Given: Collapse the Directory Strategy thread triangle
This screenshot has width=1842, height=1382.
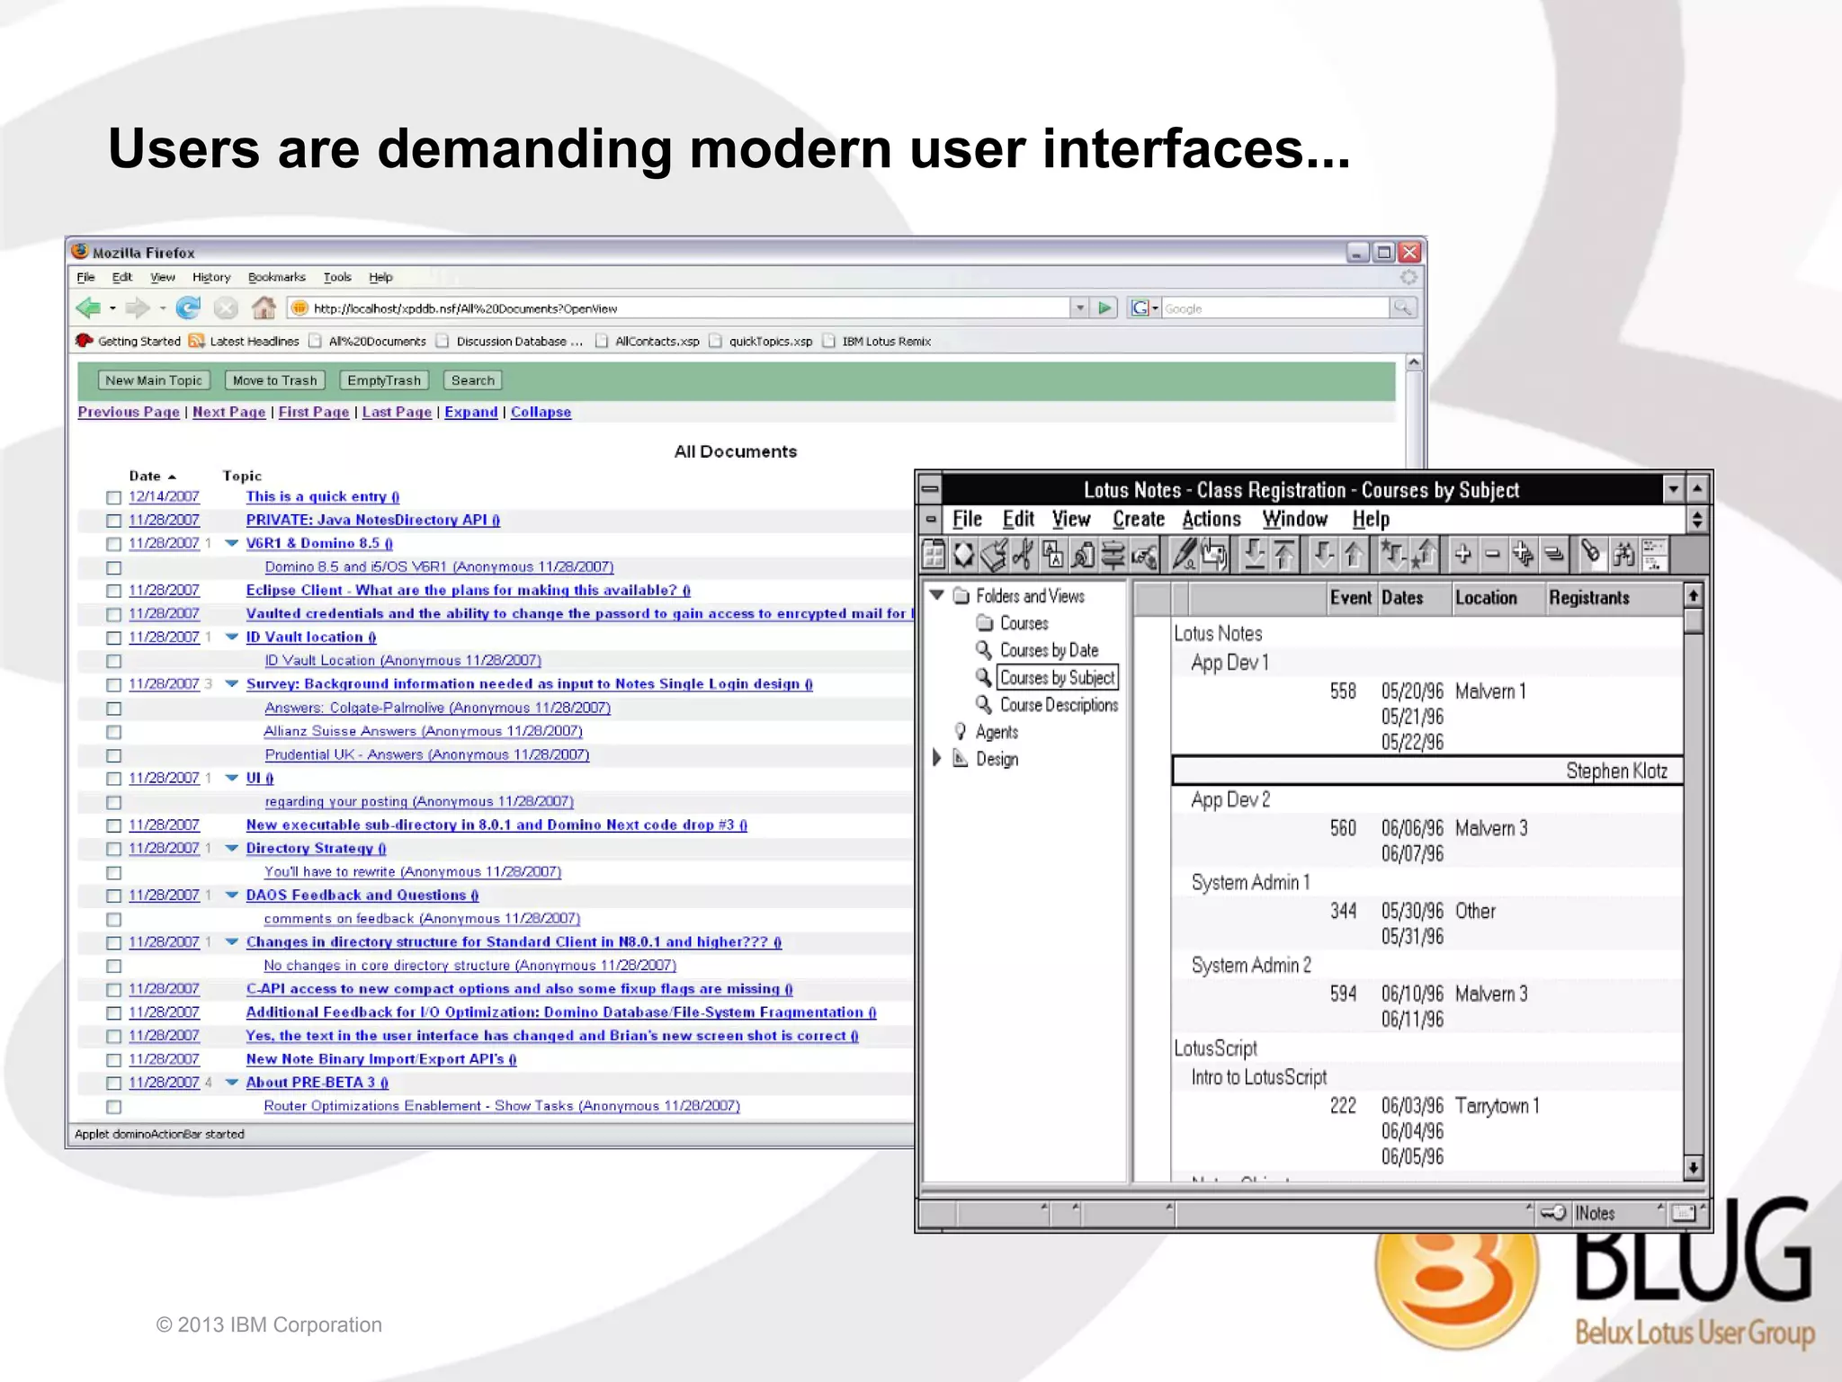Looking at the screenshot, I should point(231,848).
